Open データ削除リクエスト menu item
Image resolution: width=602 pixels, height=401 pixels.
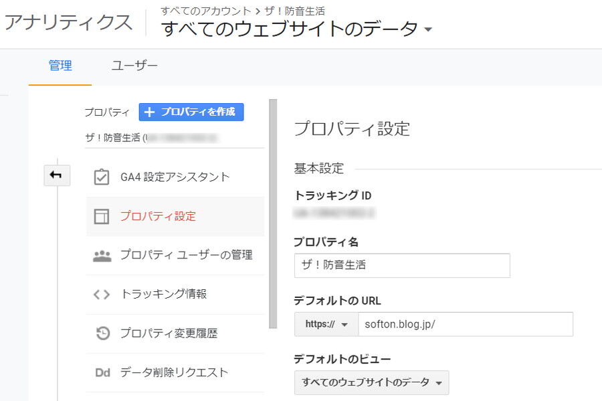click(x=175, y=373)
